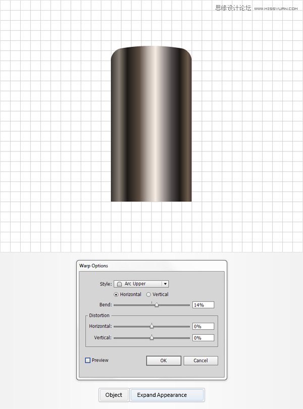Enable the Preview checkbox

pyautogui.click(x=88, y=361)
